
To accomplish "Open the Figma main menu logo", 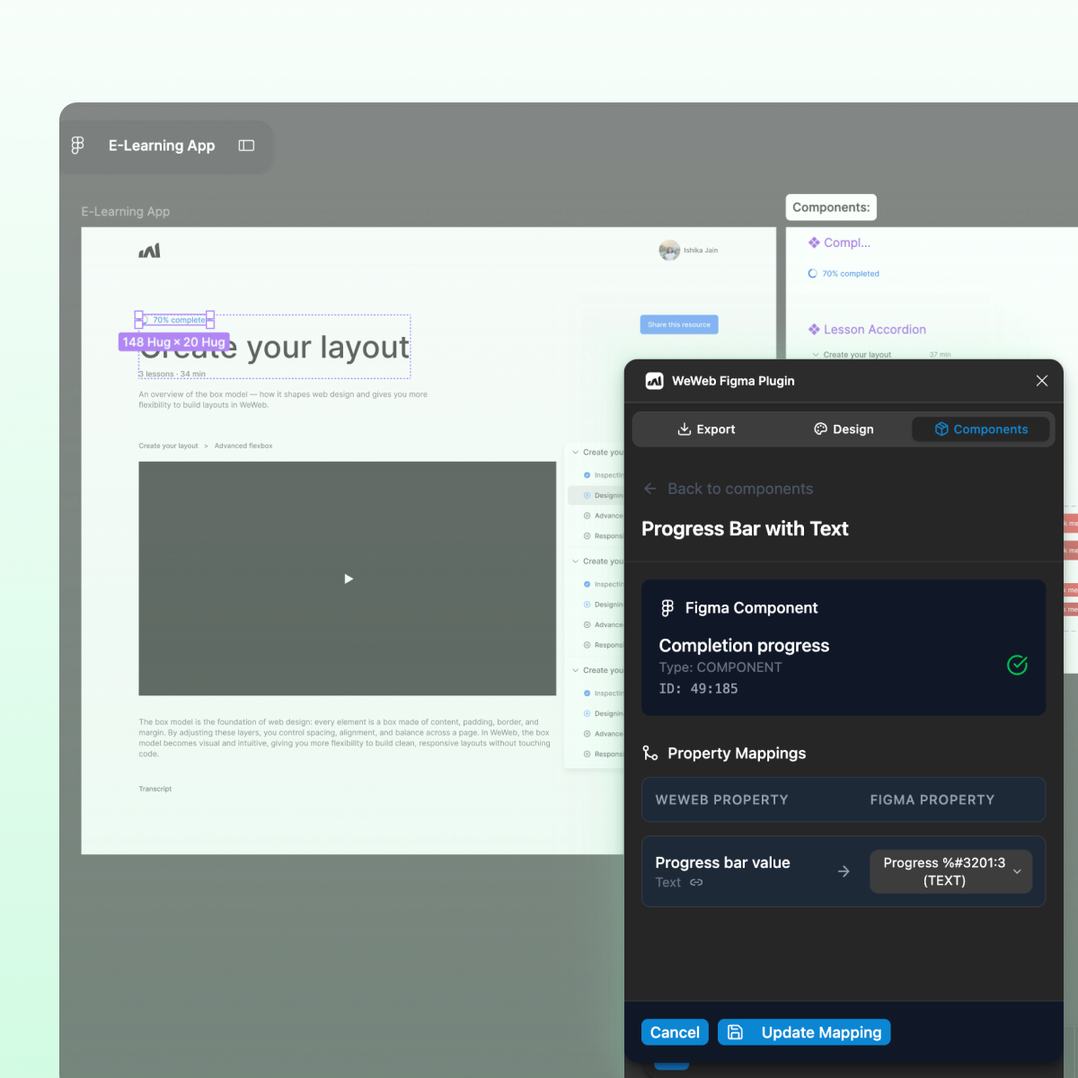I will click(x=77, y=146).
